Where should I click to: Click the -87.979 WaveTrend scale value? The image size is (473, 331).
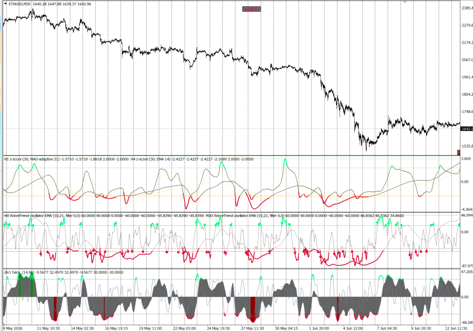coord(467,266)
